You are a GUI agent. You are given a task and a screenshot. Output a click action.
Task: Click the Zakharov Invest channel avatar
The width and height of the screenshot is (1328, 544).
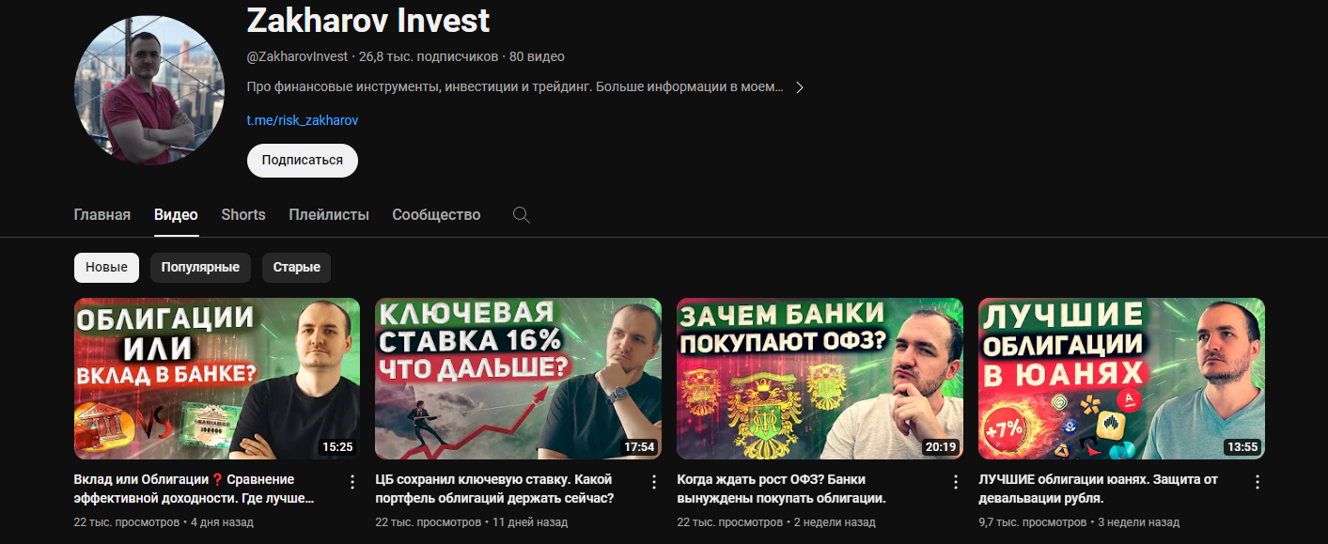149,89
